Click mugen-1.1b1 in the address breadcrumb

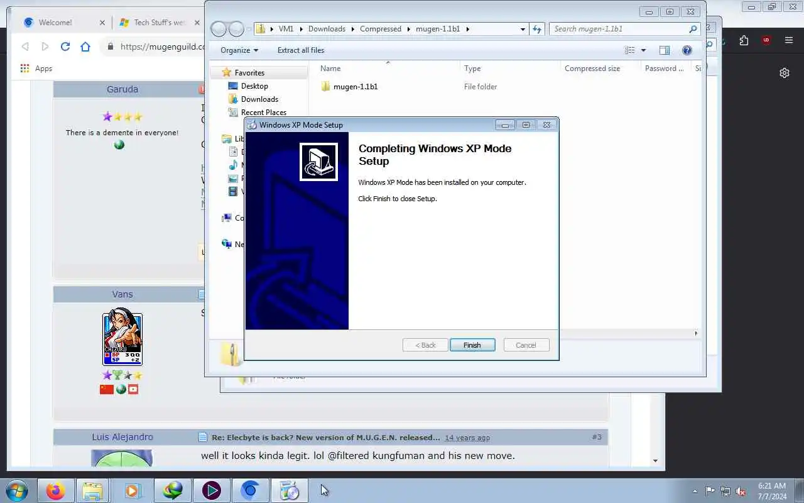click(438, 29)
